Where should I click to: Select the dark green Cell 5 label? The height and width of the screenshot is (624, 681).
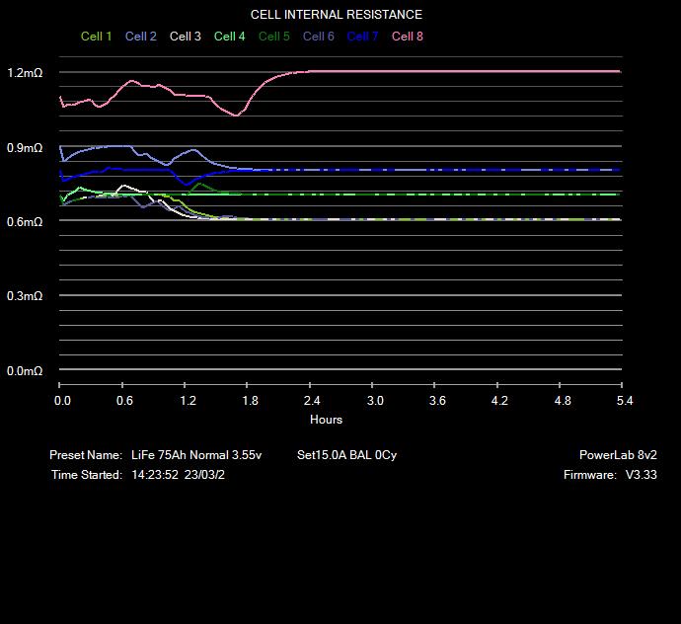tap(273, 37)
